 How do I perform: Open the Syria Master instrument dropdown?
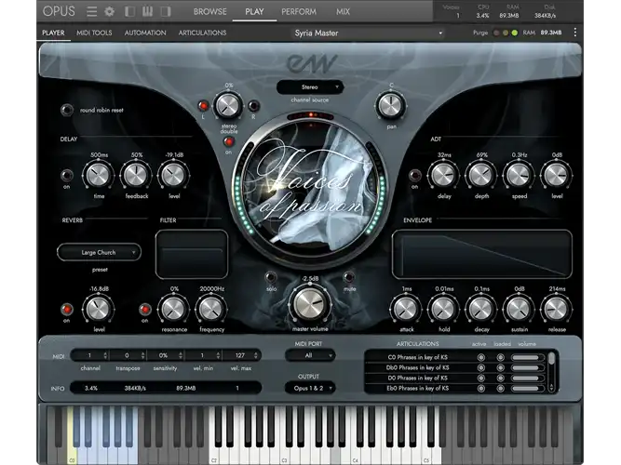(x=368, y=33)
